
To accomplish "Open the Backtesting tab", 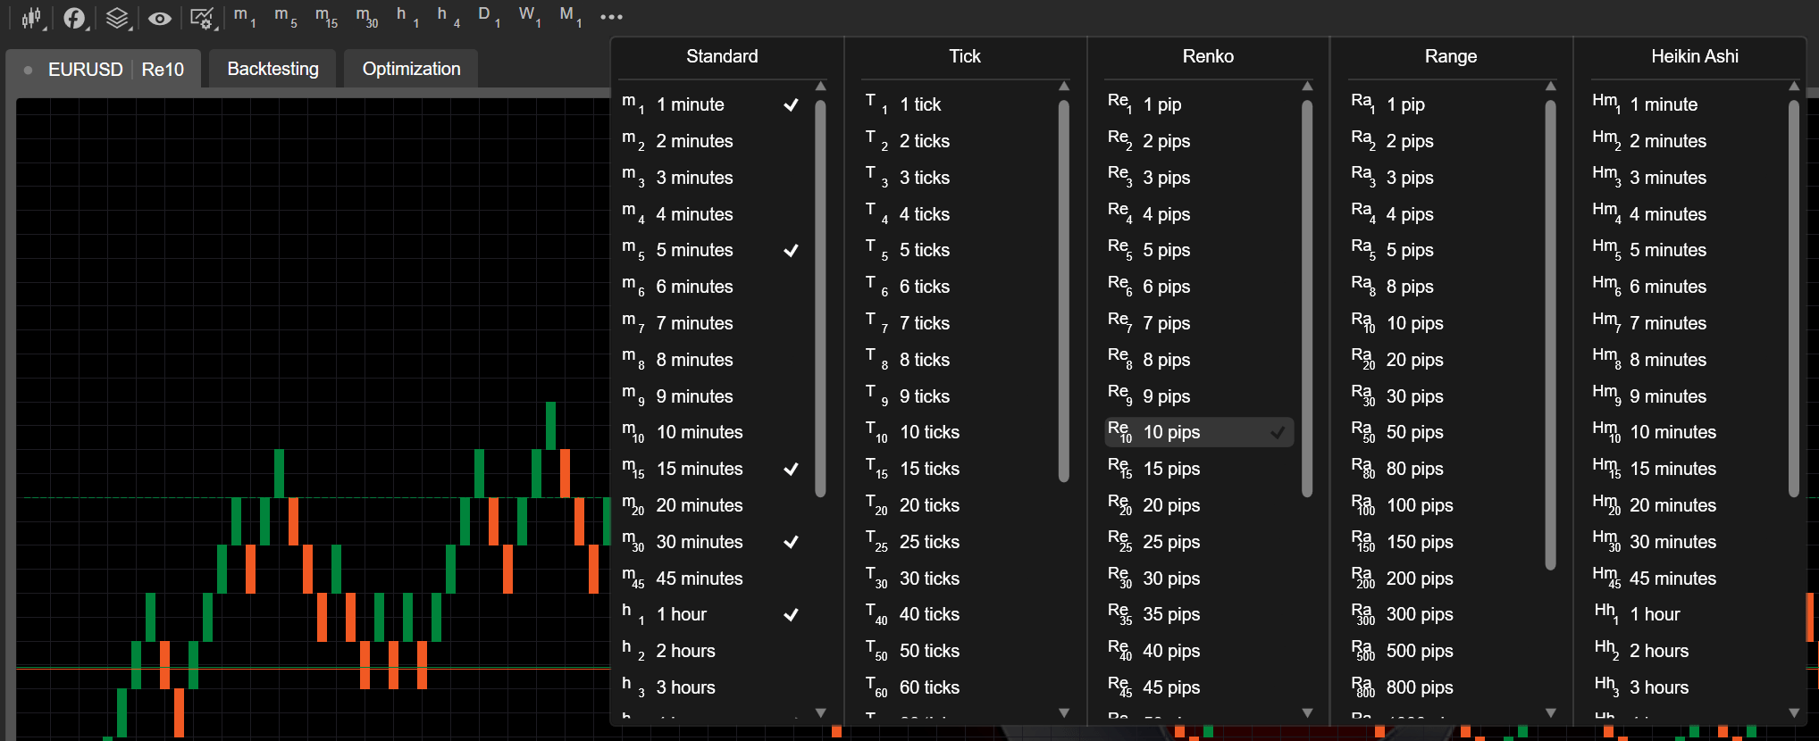I will coord(272,69).
